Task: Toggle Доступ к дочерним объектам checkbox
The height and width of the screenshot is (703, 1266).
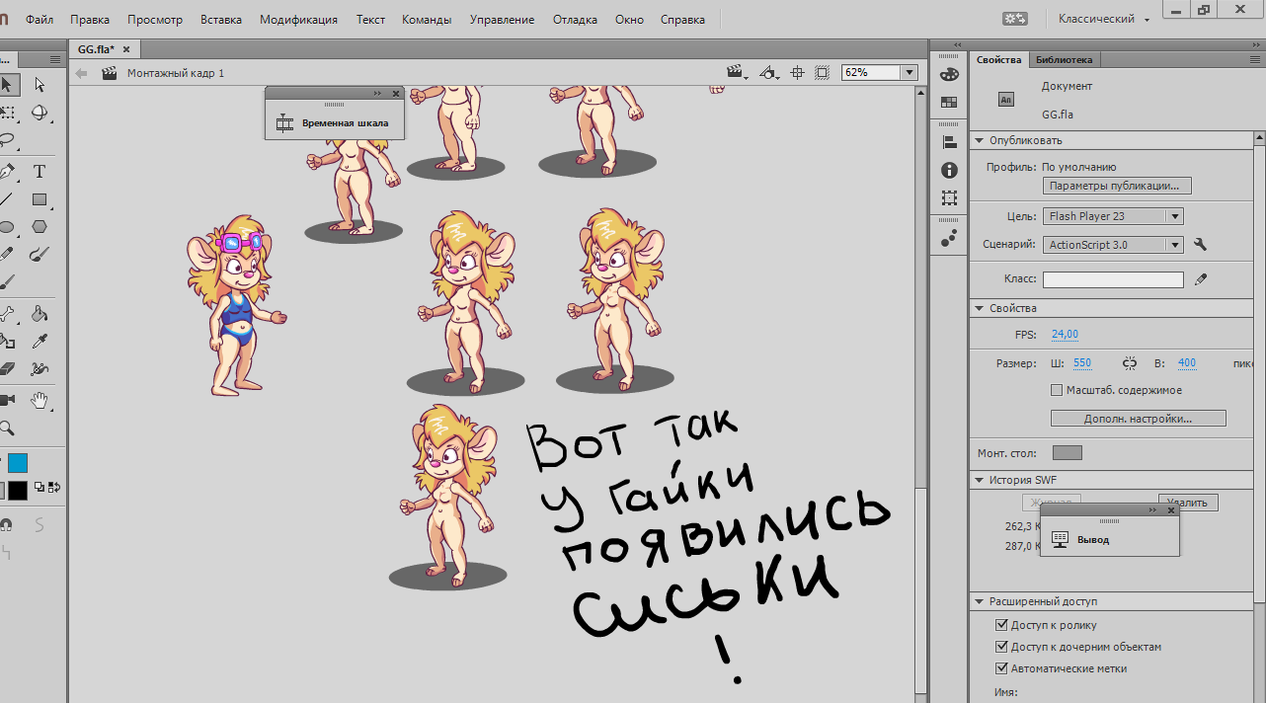Action: click(1001, 647)
